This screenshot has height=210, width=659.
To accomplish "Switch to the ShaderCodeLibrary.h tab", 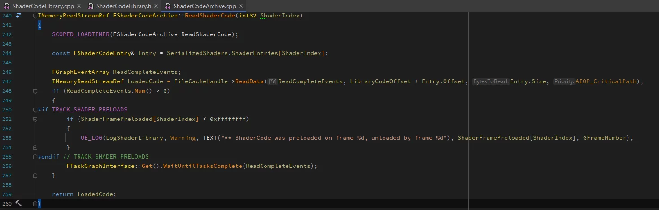I will pyautogui.click(x=124, y=6).
